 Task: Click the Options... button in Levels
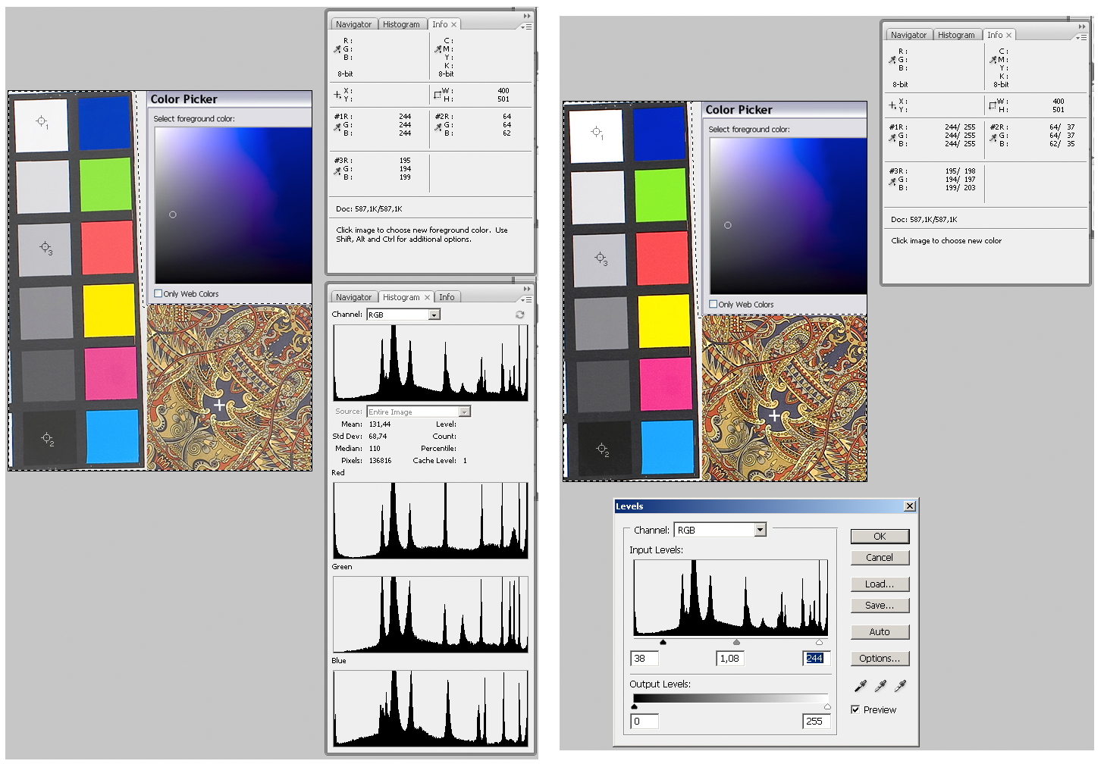tap(880, 659)
